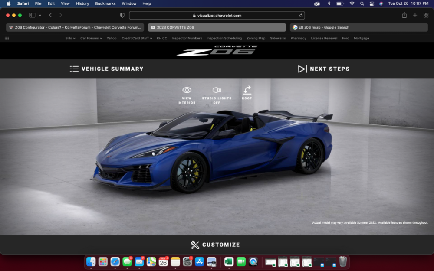434x271 pixels.
Task: Select the 2023 CORVETTE Z06 tab
Action: pyautogui.click(x=217, y=27)
